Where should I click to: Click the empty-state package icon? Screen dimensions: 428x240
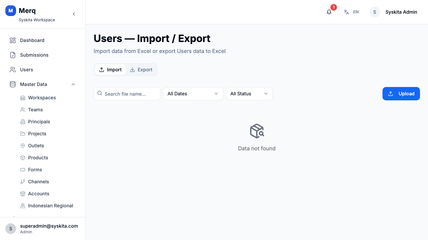pos(257,131)
